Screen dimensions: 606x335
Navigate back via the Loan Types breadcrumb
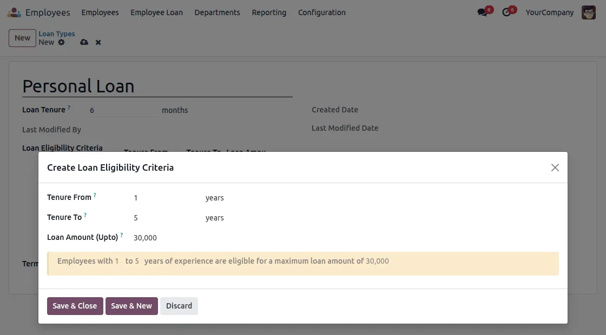click(x=57, y=33)
